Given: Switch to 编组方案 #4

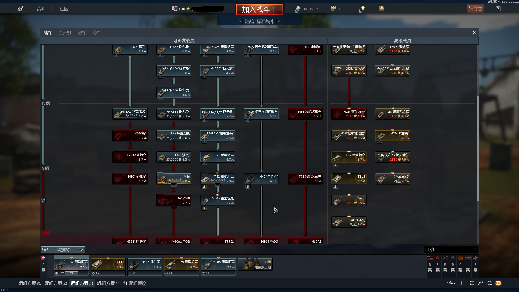Looking at the screenshot, I should tap(108, 283).
